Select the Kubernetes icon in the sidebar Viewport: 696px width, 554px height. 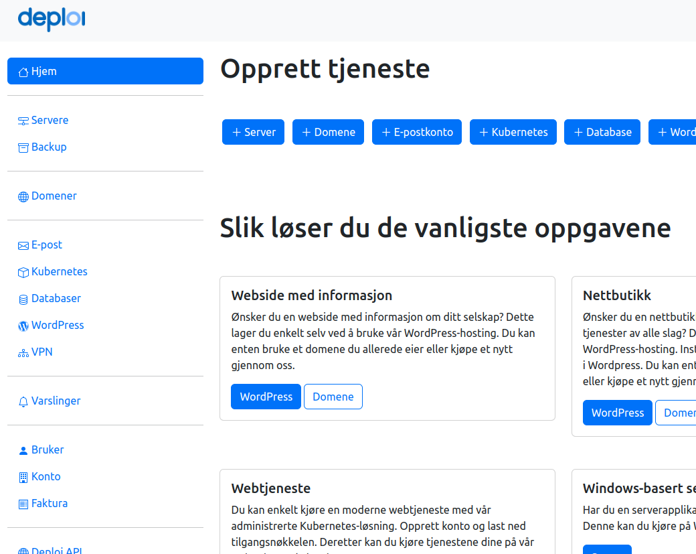(x=22, y=271)
